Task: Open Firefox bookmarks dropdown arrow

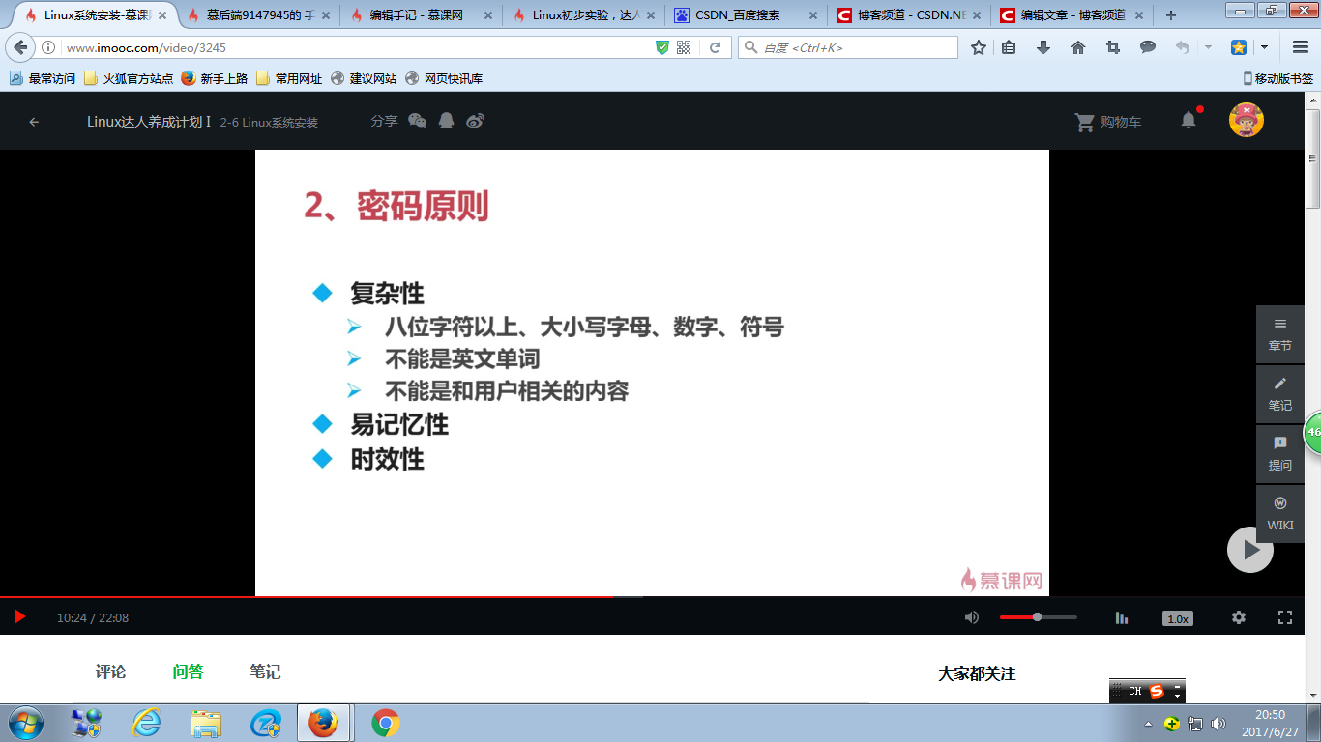Action: [1263, 45]
